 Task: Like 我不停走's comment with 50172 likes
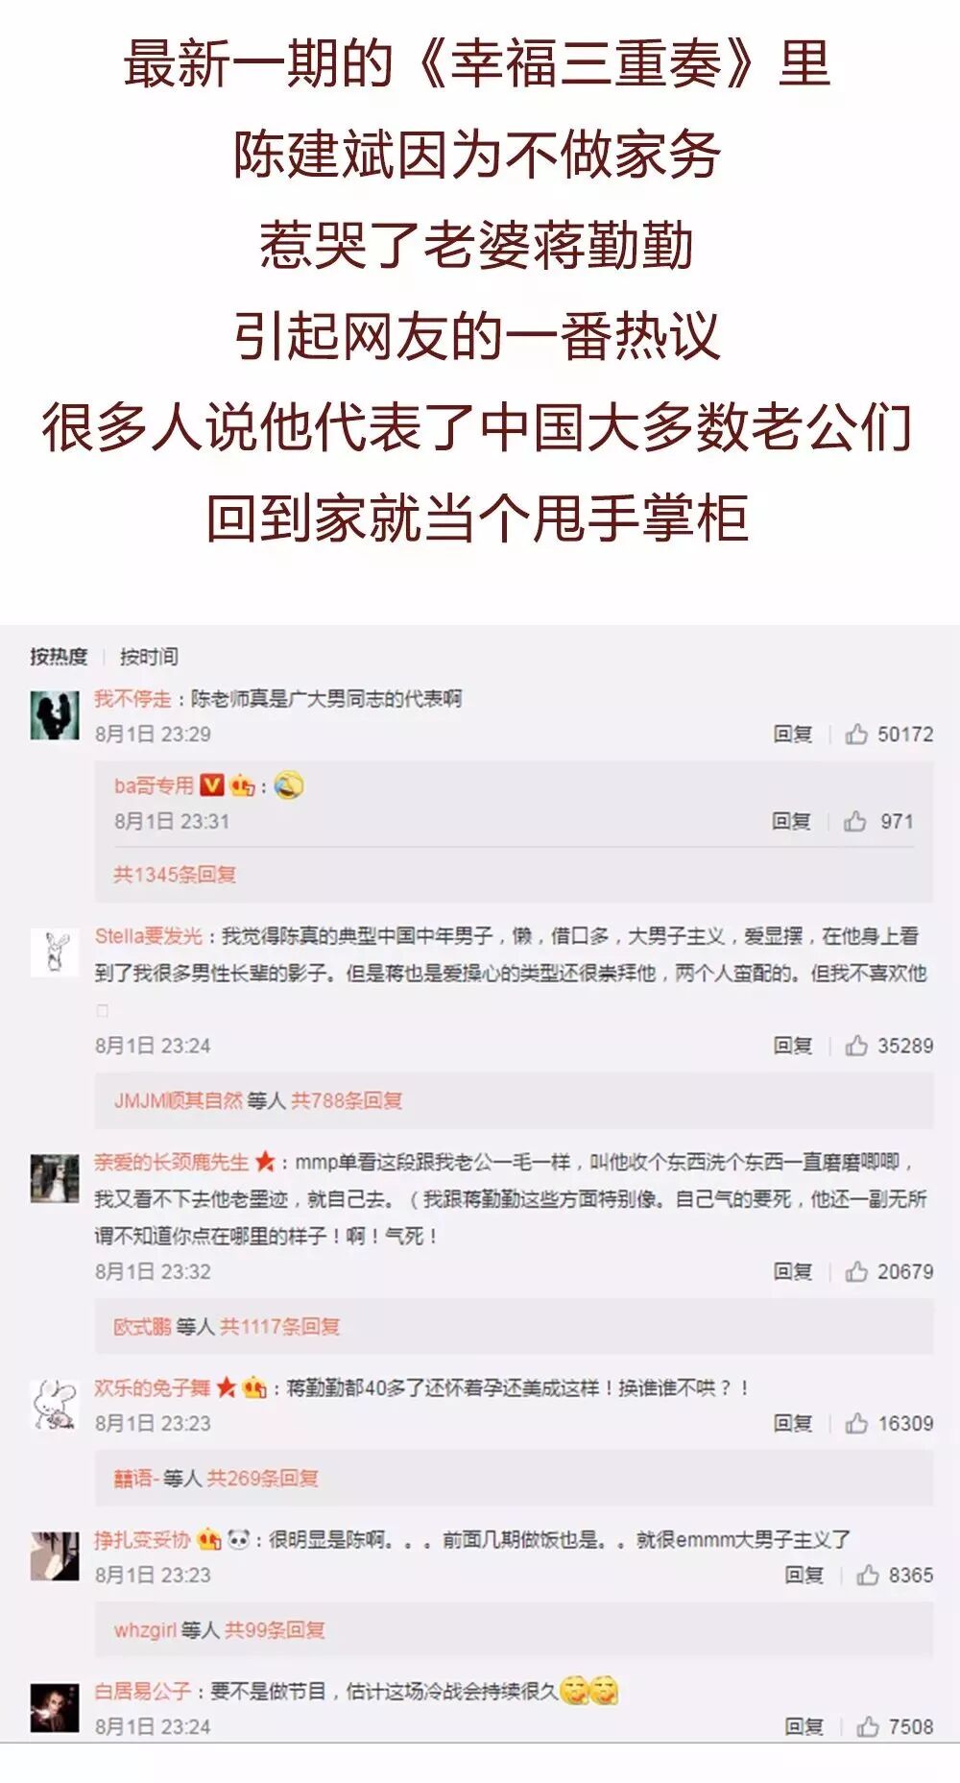855,735
